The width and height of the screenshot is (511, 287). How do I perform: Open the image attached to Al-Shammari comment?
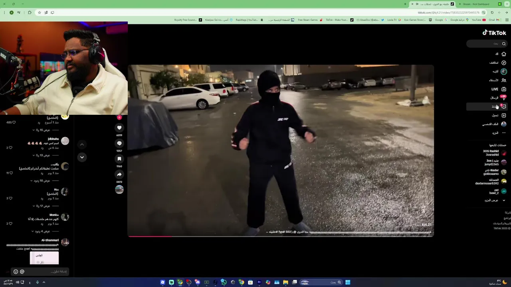[x=44, y=258]
